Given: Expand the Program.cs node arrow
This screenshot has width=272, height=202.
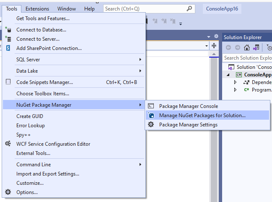Looking at the screenshot, I should click(235, 90).
